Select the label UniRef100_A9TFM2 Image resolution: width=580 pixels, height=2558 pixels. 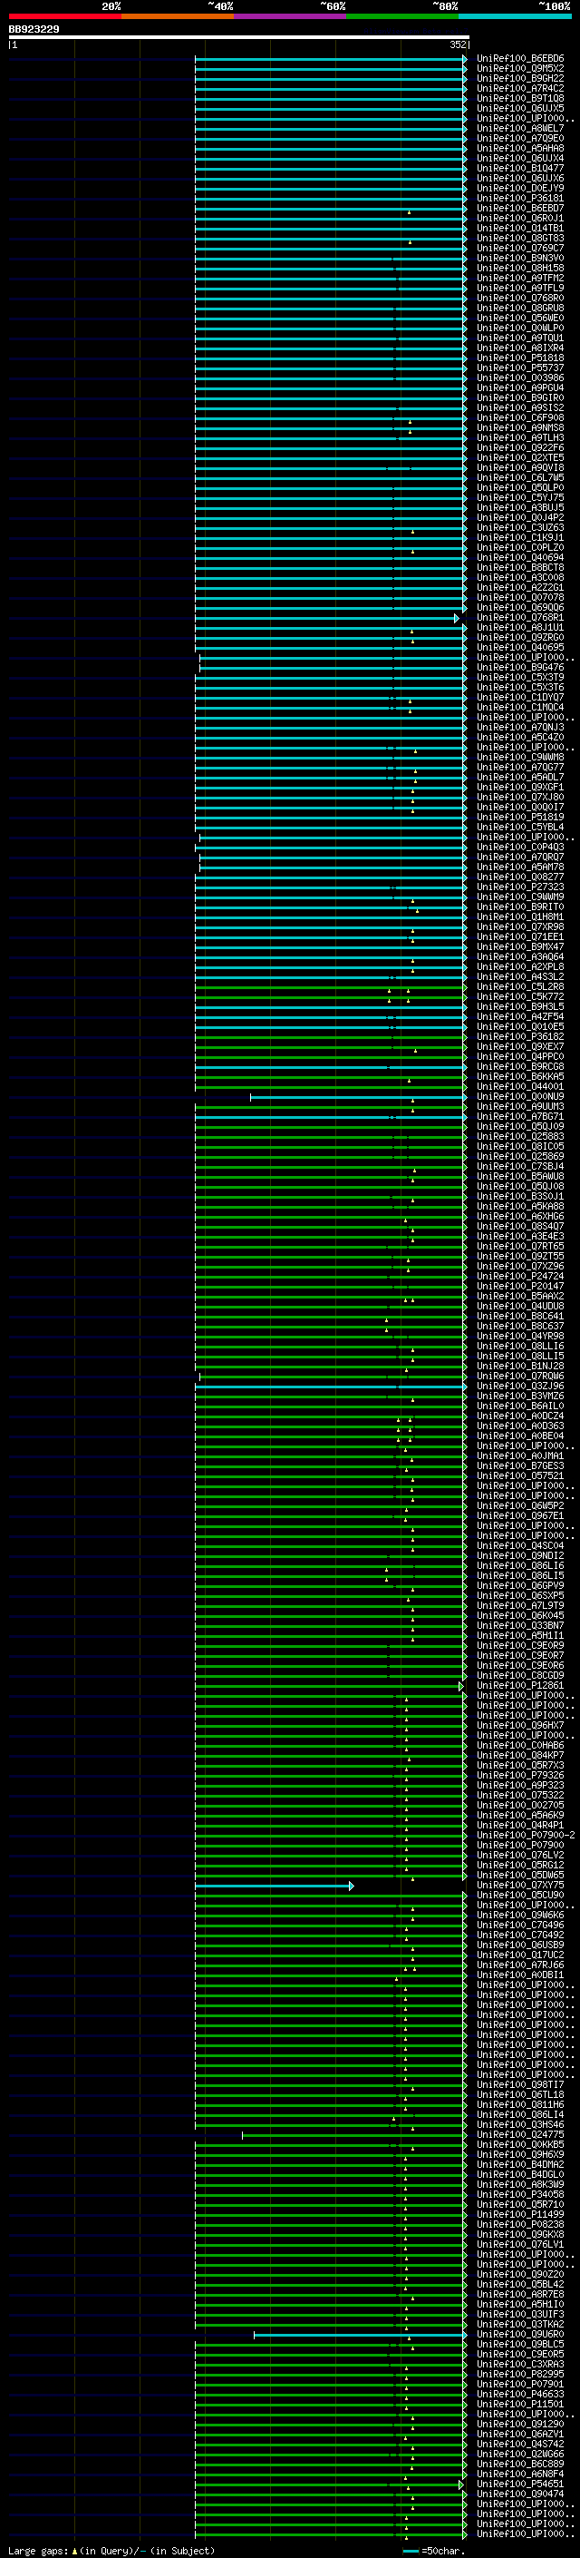click(x=520, y=278)
